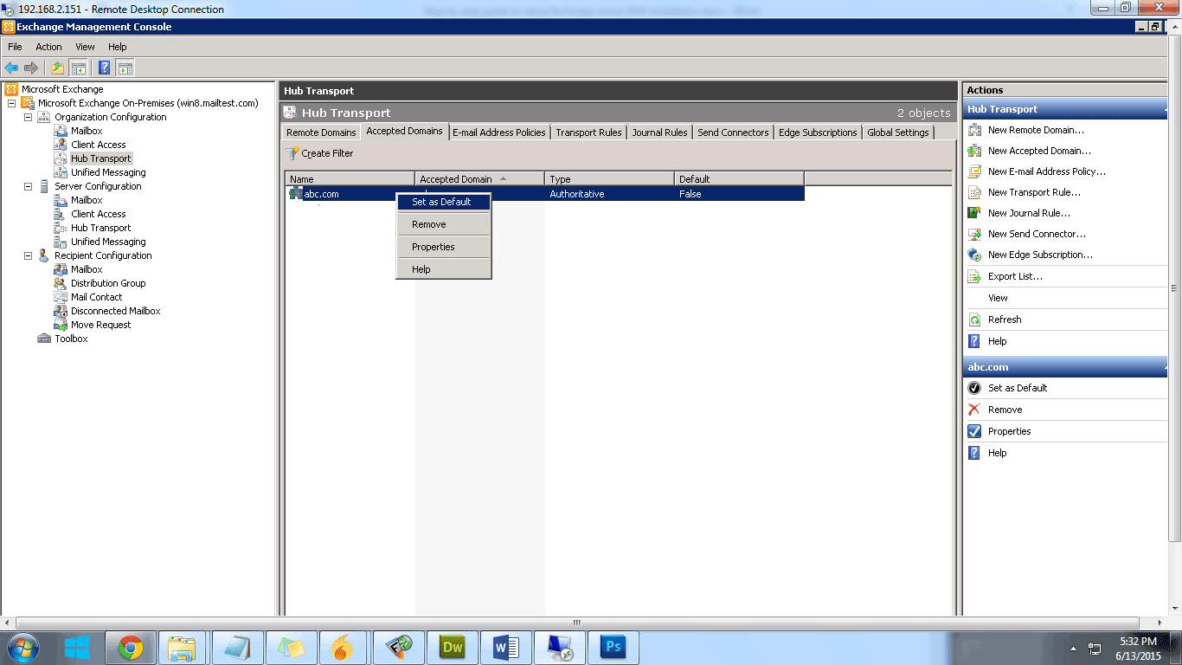Click Set as Default checkmark icon under abc.com actions
This screenshot has width=1182, height=665.
click(x=973, y=388)
